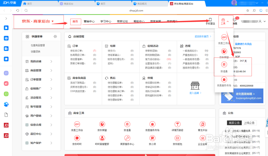Open user avatar in title bar

click(x=234, y=3)
